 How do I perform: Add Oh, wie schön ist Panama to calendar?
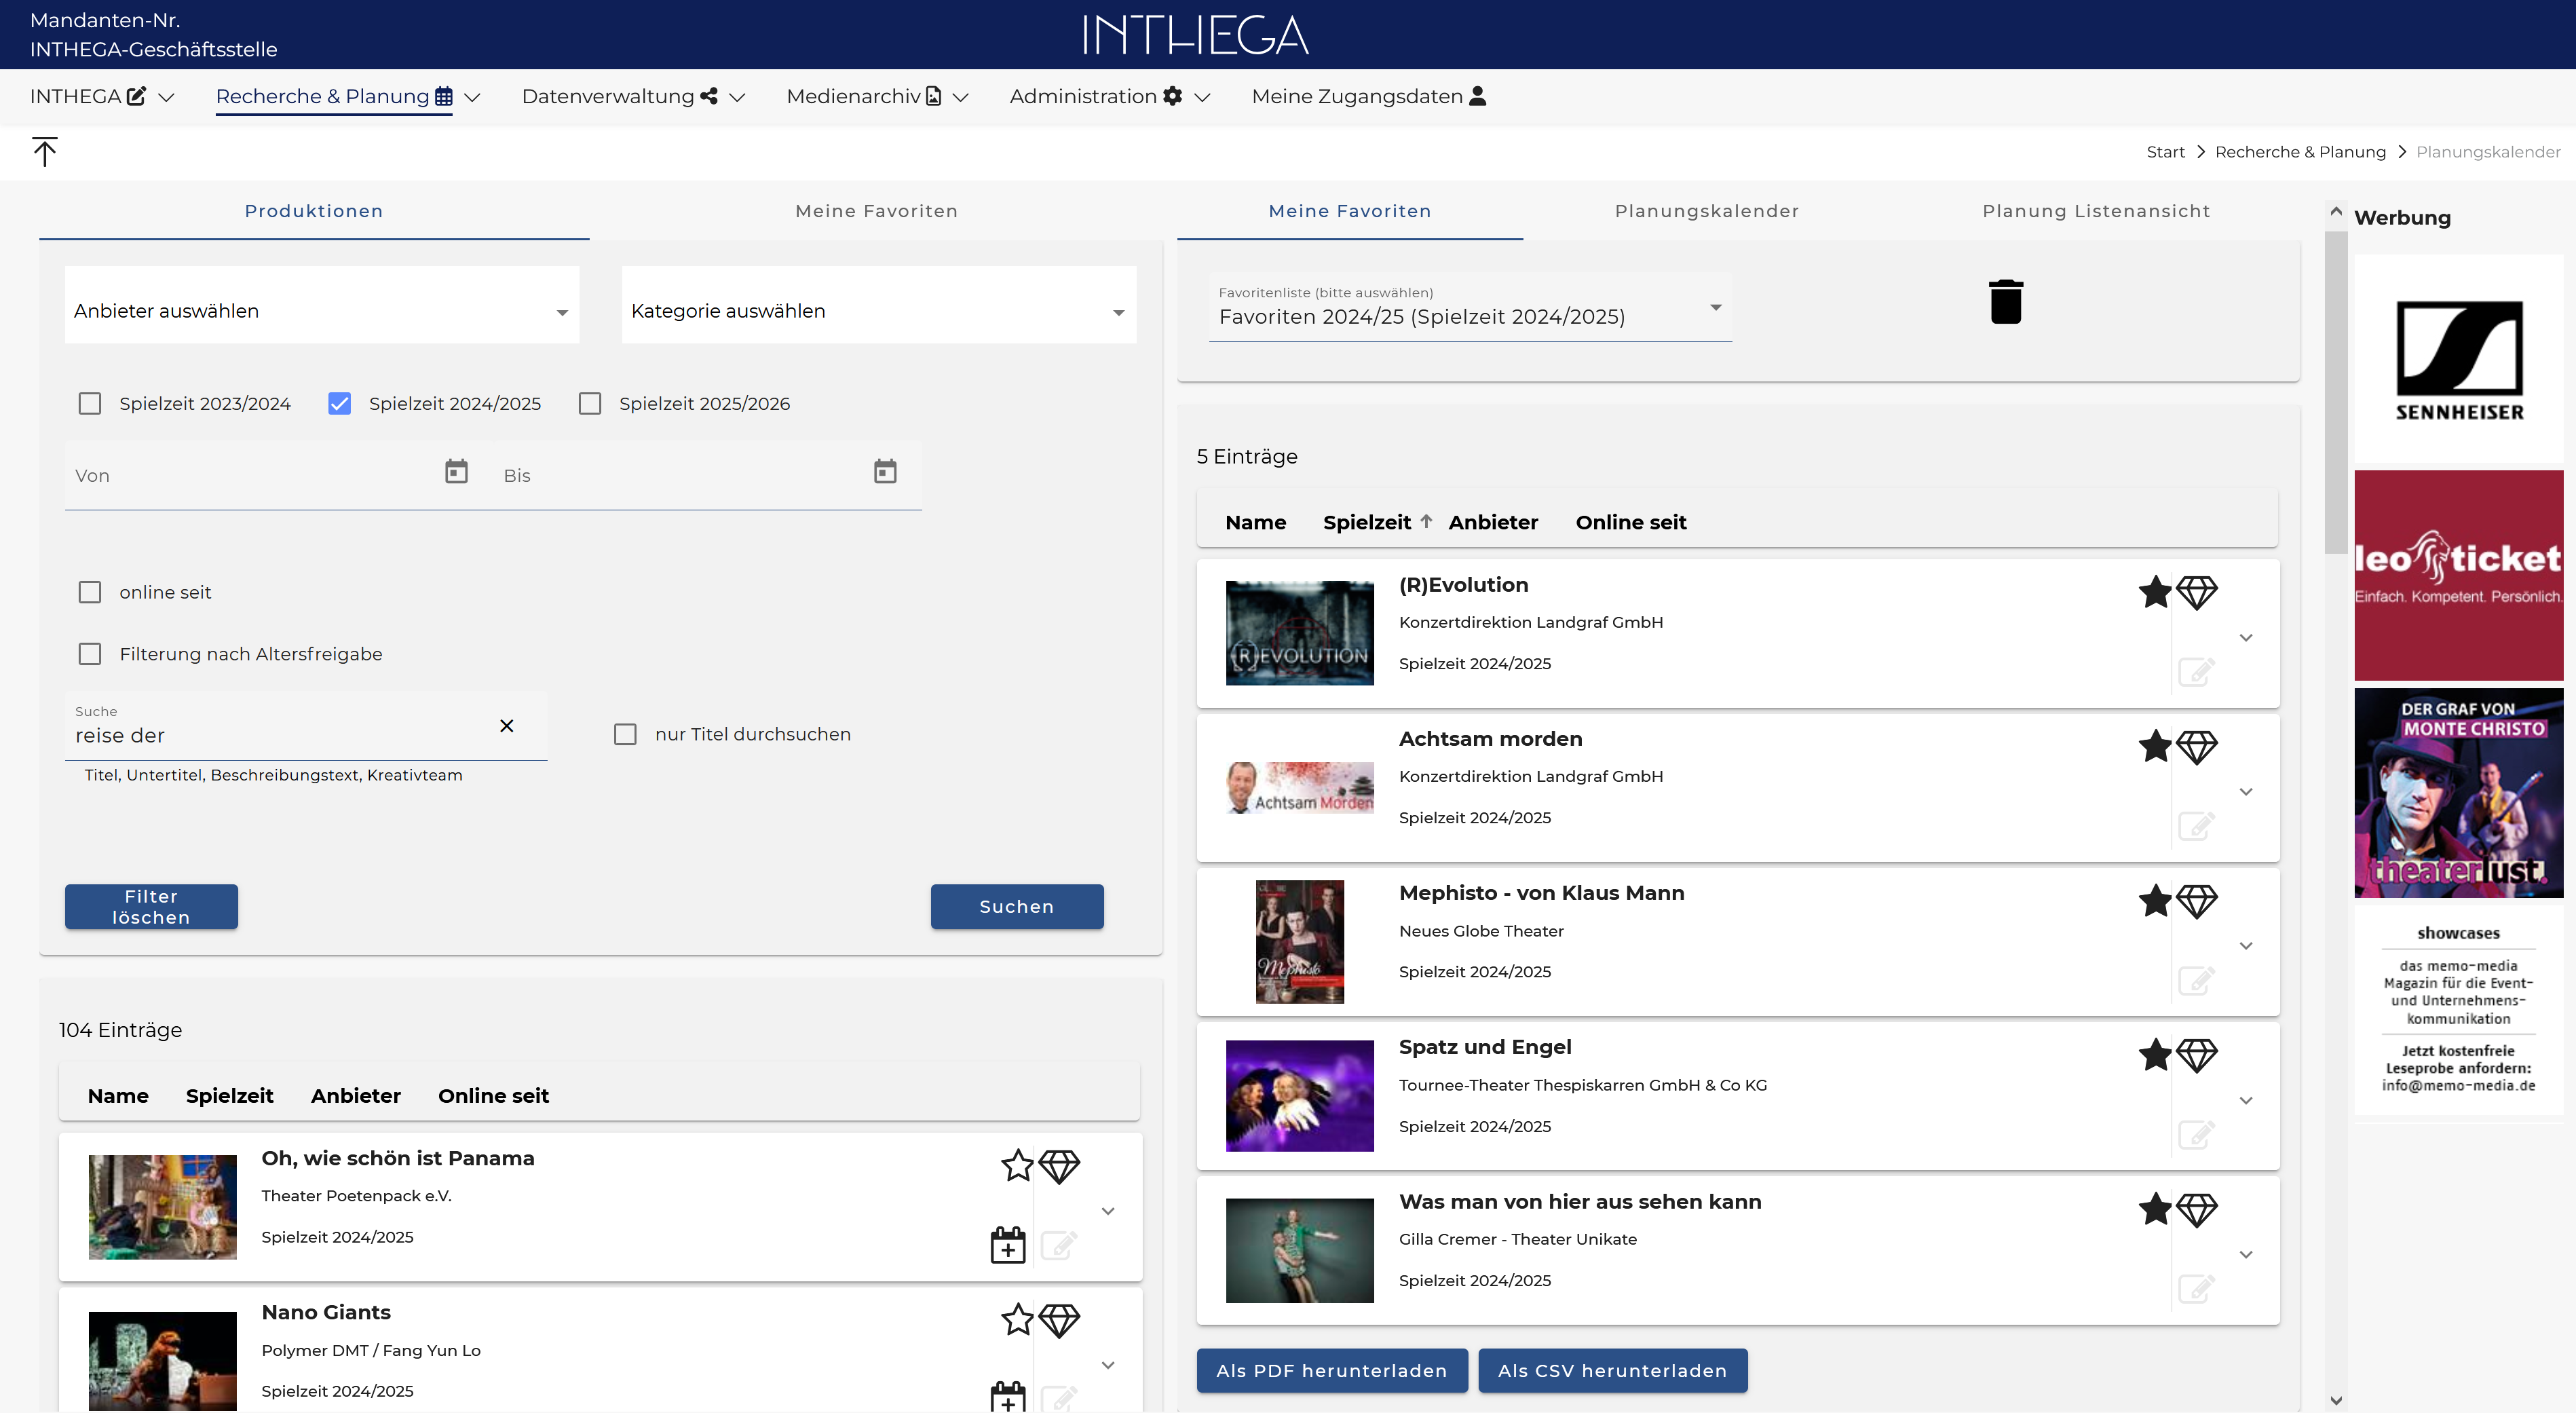[x=1008, y=1245]
